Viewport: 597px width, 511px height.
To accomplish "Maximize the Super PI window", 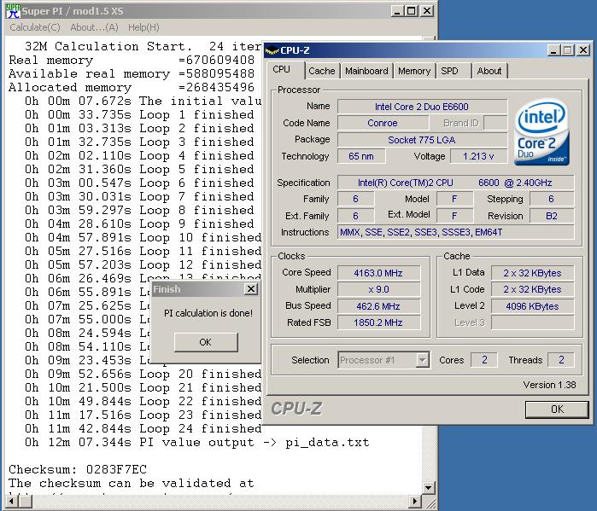I will [x=412, y=11].
